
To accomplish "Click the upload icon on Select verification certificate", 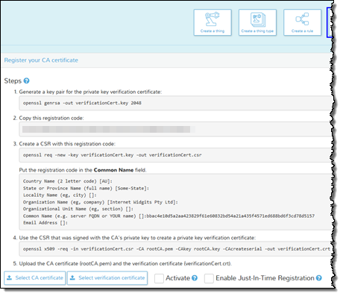I will [72, 277].
